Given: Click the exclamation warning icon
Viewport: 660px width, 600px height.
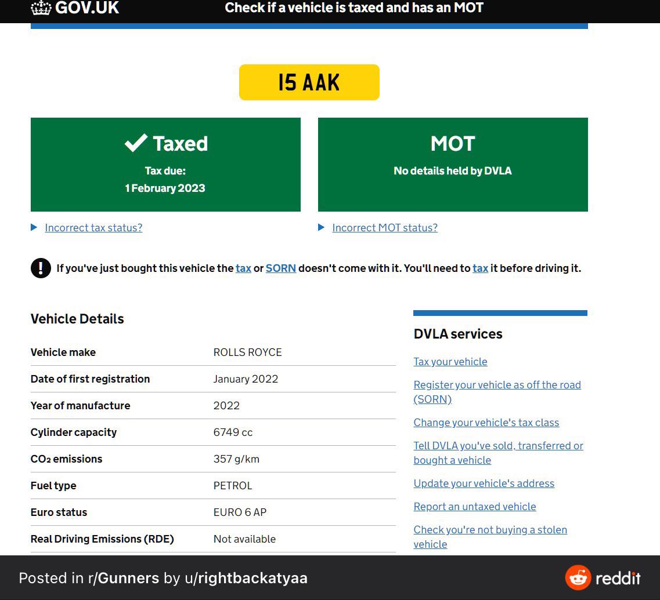Looking at the screenshot, I should click(x=41, y=268).
